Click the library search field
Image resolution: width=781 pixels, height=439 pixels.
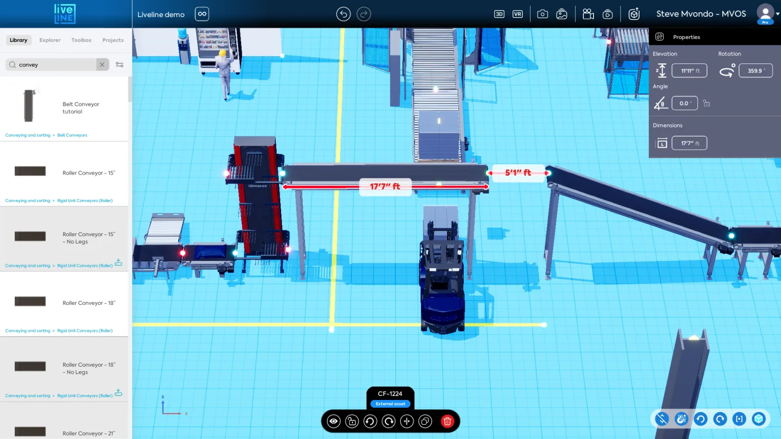tap(56, 64)
